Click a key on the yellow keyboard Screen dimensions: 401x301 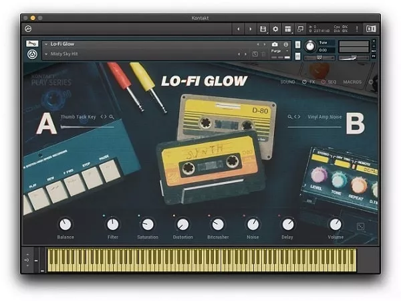(x=200, y=260)
